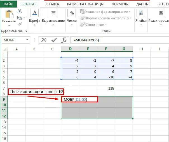The width and height of the screenshot is (169, 142).
Task: Click the Стили ячеек icon
Action: pyautogui.click(x=82, y=24)
